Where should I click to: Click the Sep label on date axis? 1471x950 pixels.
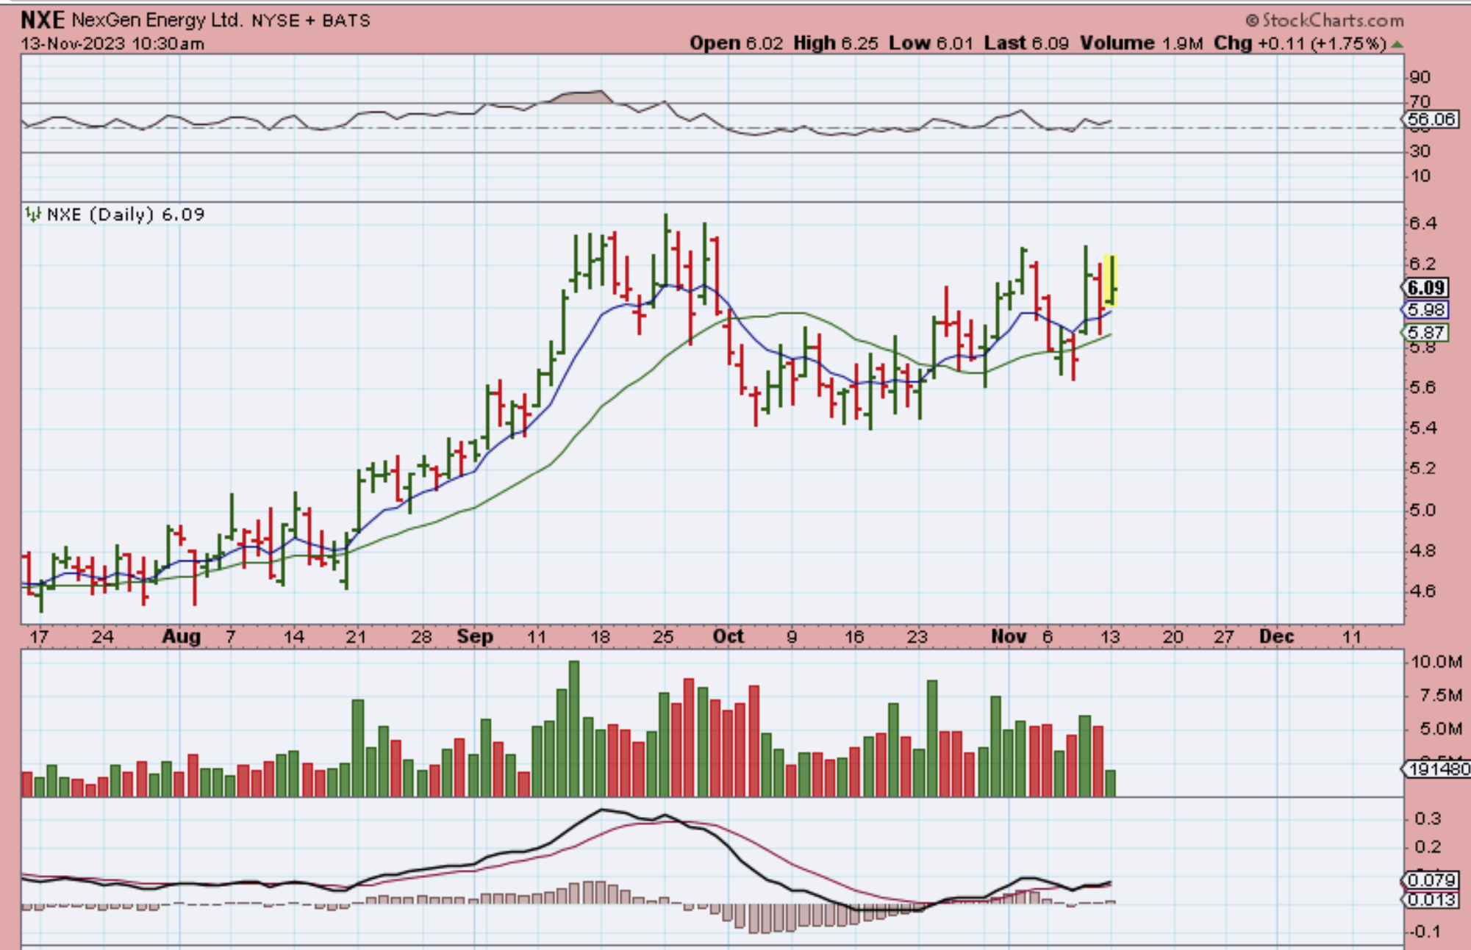(474, 636)
